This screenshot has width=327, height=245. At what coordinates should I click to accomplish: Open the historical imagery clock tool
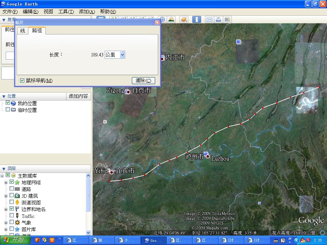coord(163,19)
